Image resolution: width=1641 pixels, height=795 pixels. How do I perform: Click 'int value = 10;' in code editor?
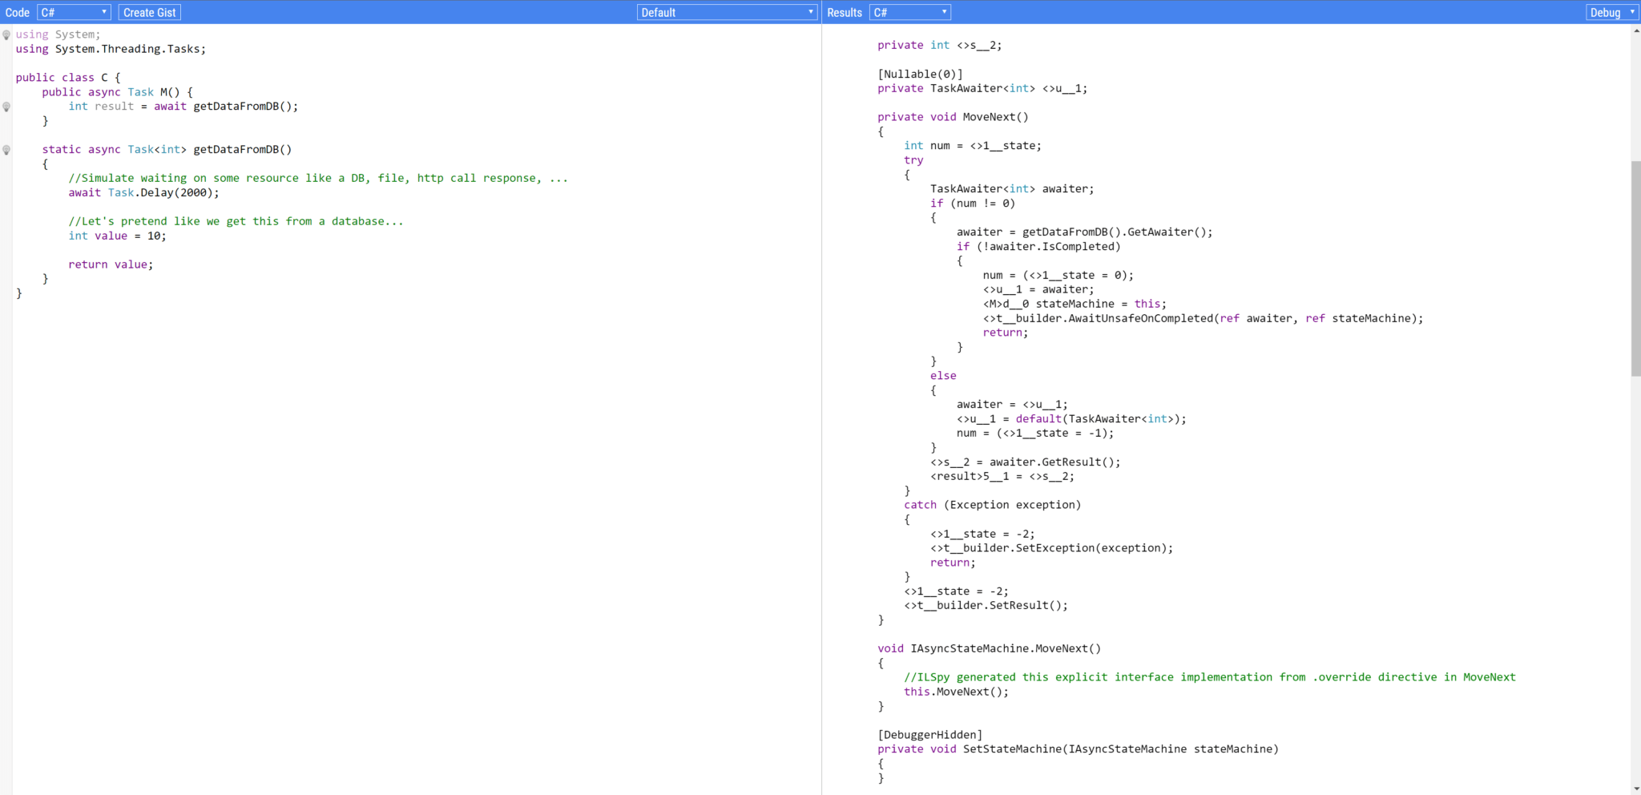117,236
